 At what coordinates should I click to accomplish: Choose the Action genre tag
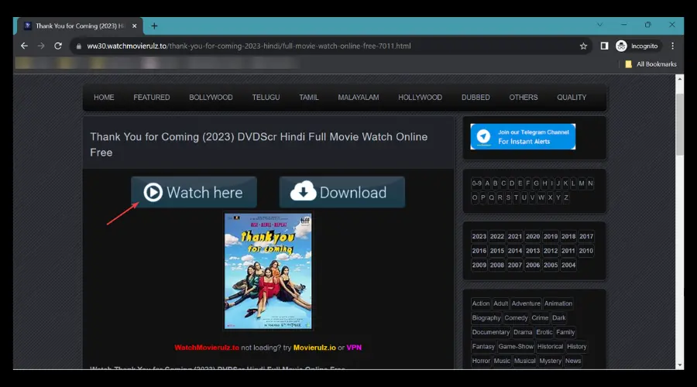[x=480, y=303]
